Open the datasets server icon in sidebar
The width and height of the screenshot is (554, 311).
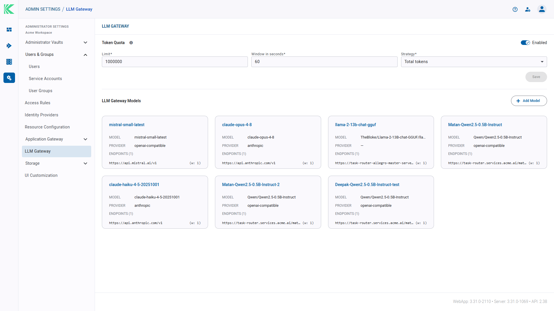pos(9,62)
